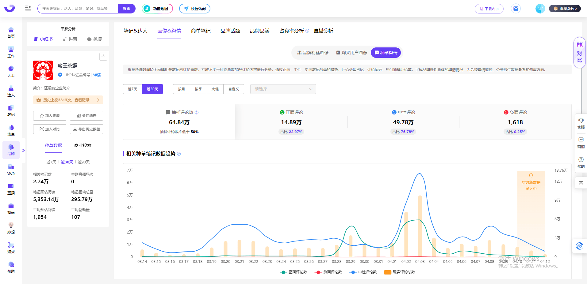
Task: Open the MCN sidebar icon
Action: pyautogui.click(x=11, y=169)
